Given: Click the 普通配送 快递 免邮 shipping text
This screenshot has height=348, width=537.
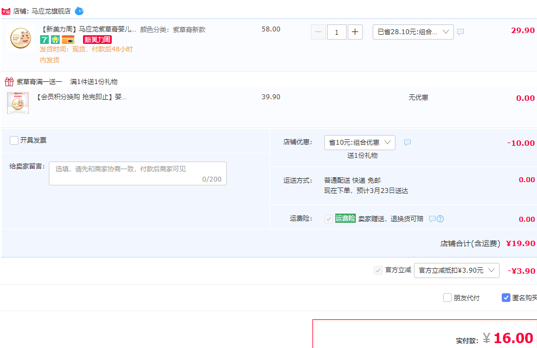Looking at the screenshot, I should point(353,181).
